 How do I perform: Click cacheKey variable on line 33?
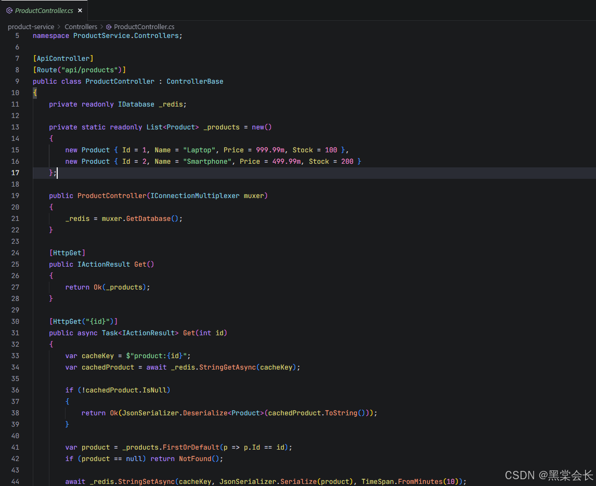(98, 356)
